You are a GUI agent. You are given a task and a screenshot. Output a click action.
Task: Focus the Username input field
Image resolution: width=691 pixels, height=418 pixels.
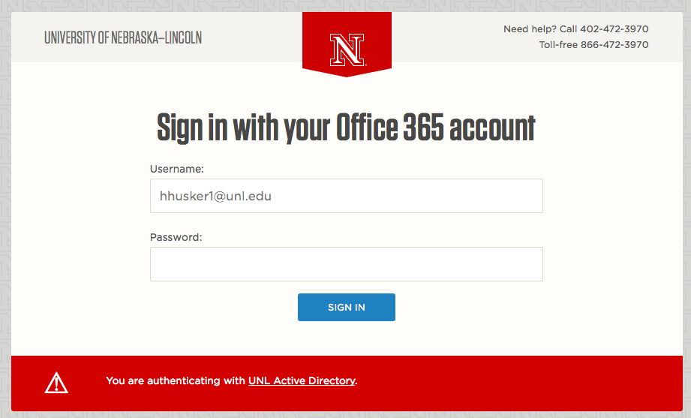click(347, 196)
